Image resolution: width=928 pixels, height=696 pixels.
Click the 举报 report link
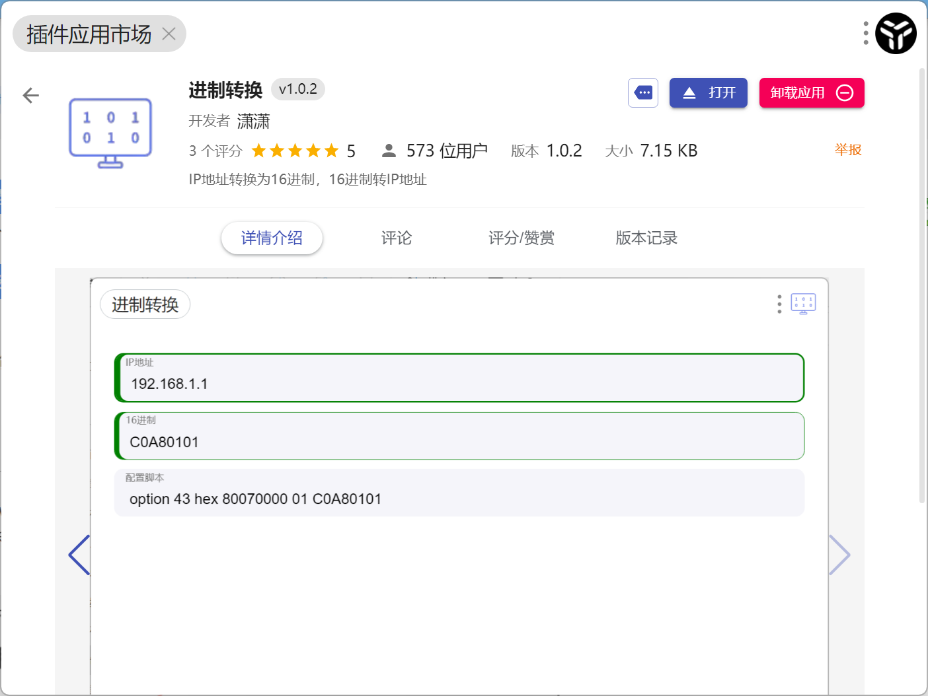click(847, 150)
